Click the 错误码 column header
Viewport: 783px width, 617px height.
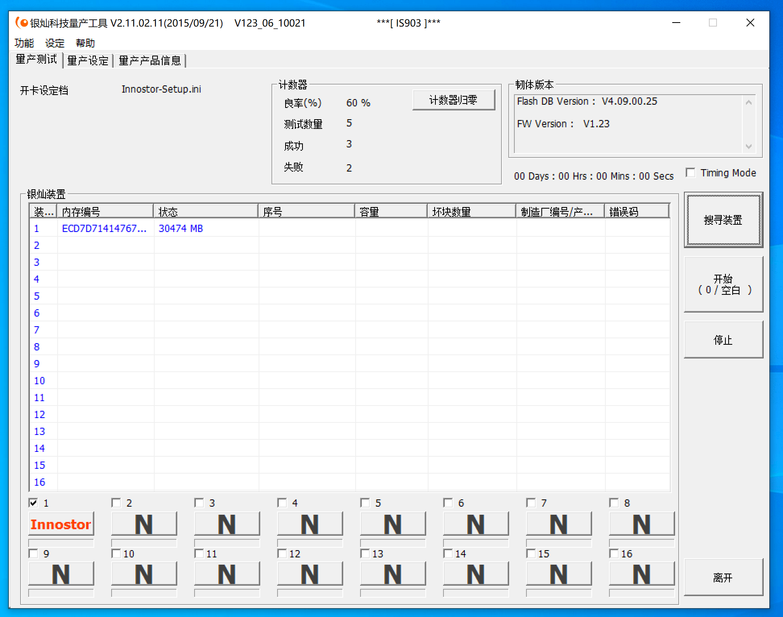[637, 211]
